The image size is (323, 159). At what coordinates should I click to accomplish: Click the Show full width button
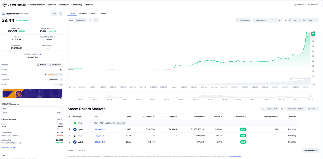[310, 150]
